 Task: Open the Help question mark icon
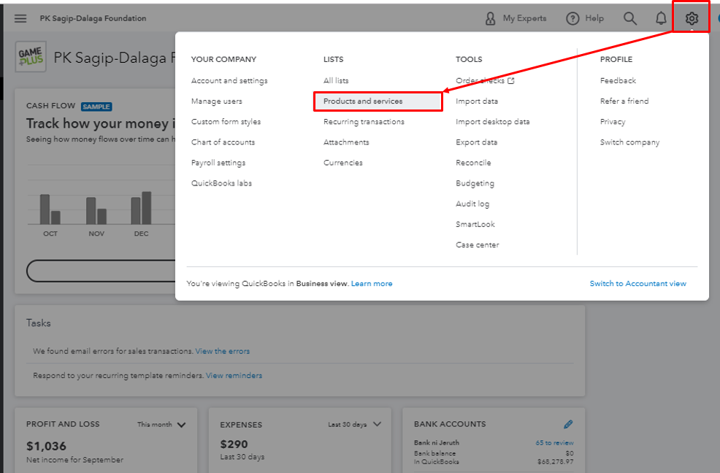coord(573,18)
